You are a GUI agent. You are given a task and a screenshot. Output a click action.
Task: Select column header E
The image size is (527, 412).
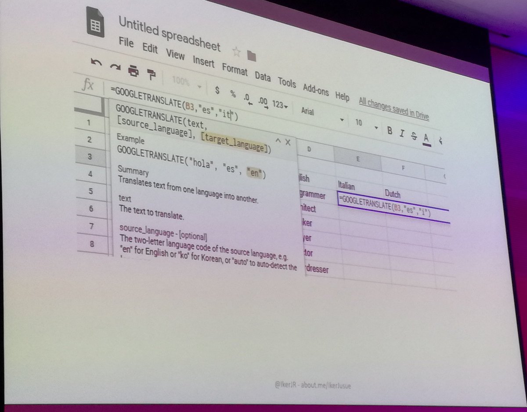(x=357, y=159)
